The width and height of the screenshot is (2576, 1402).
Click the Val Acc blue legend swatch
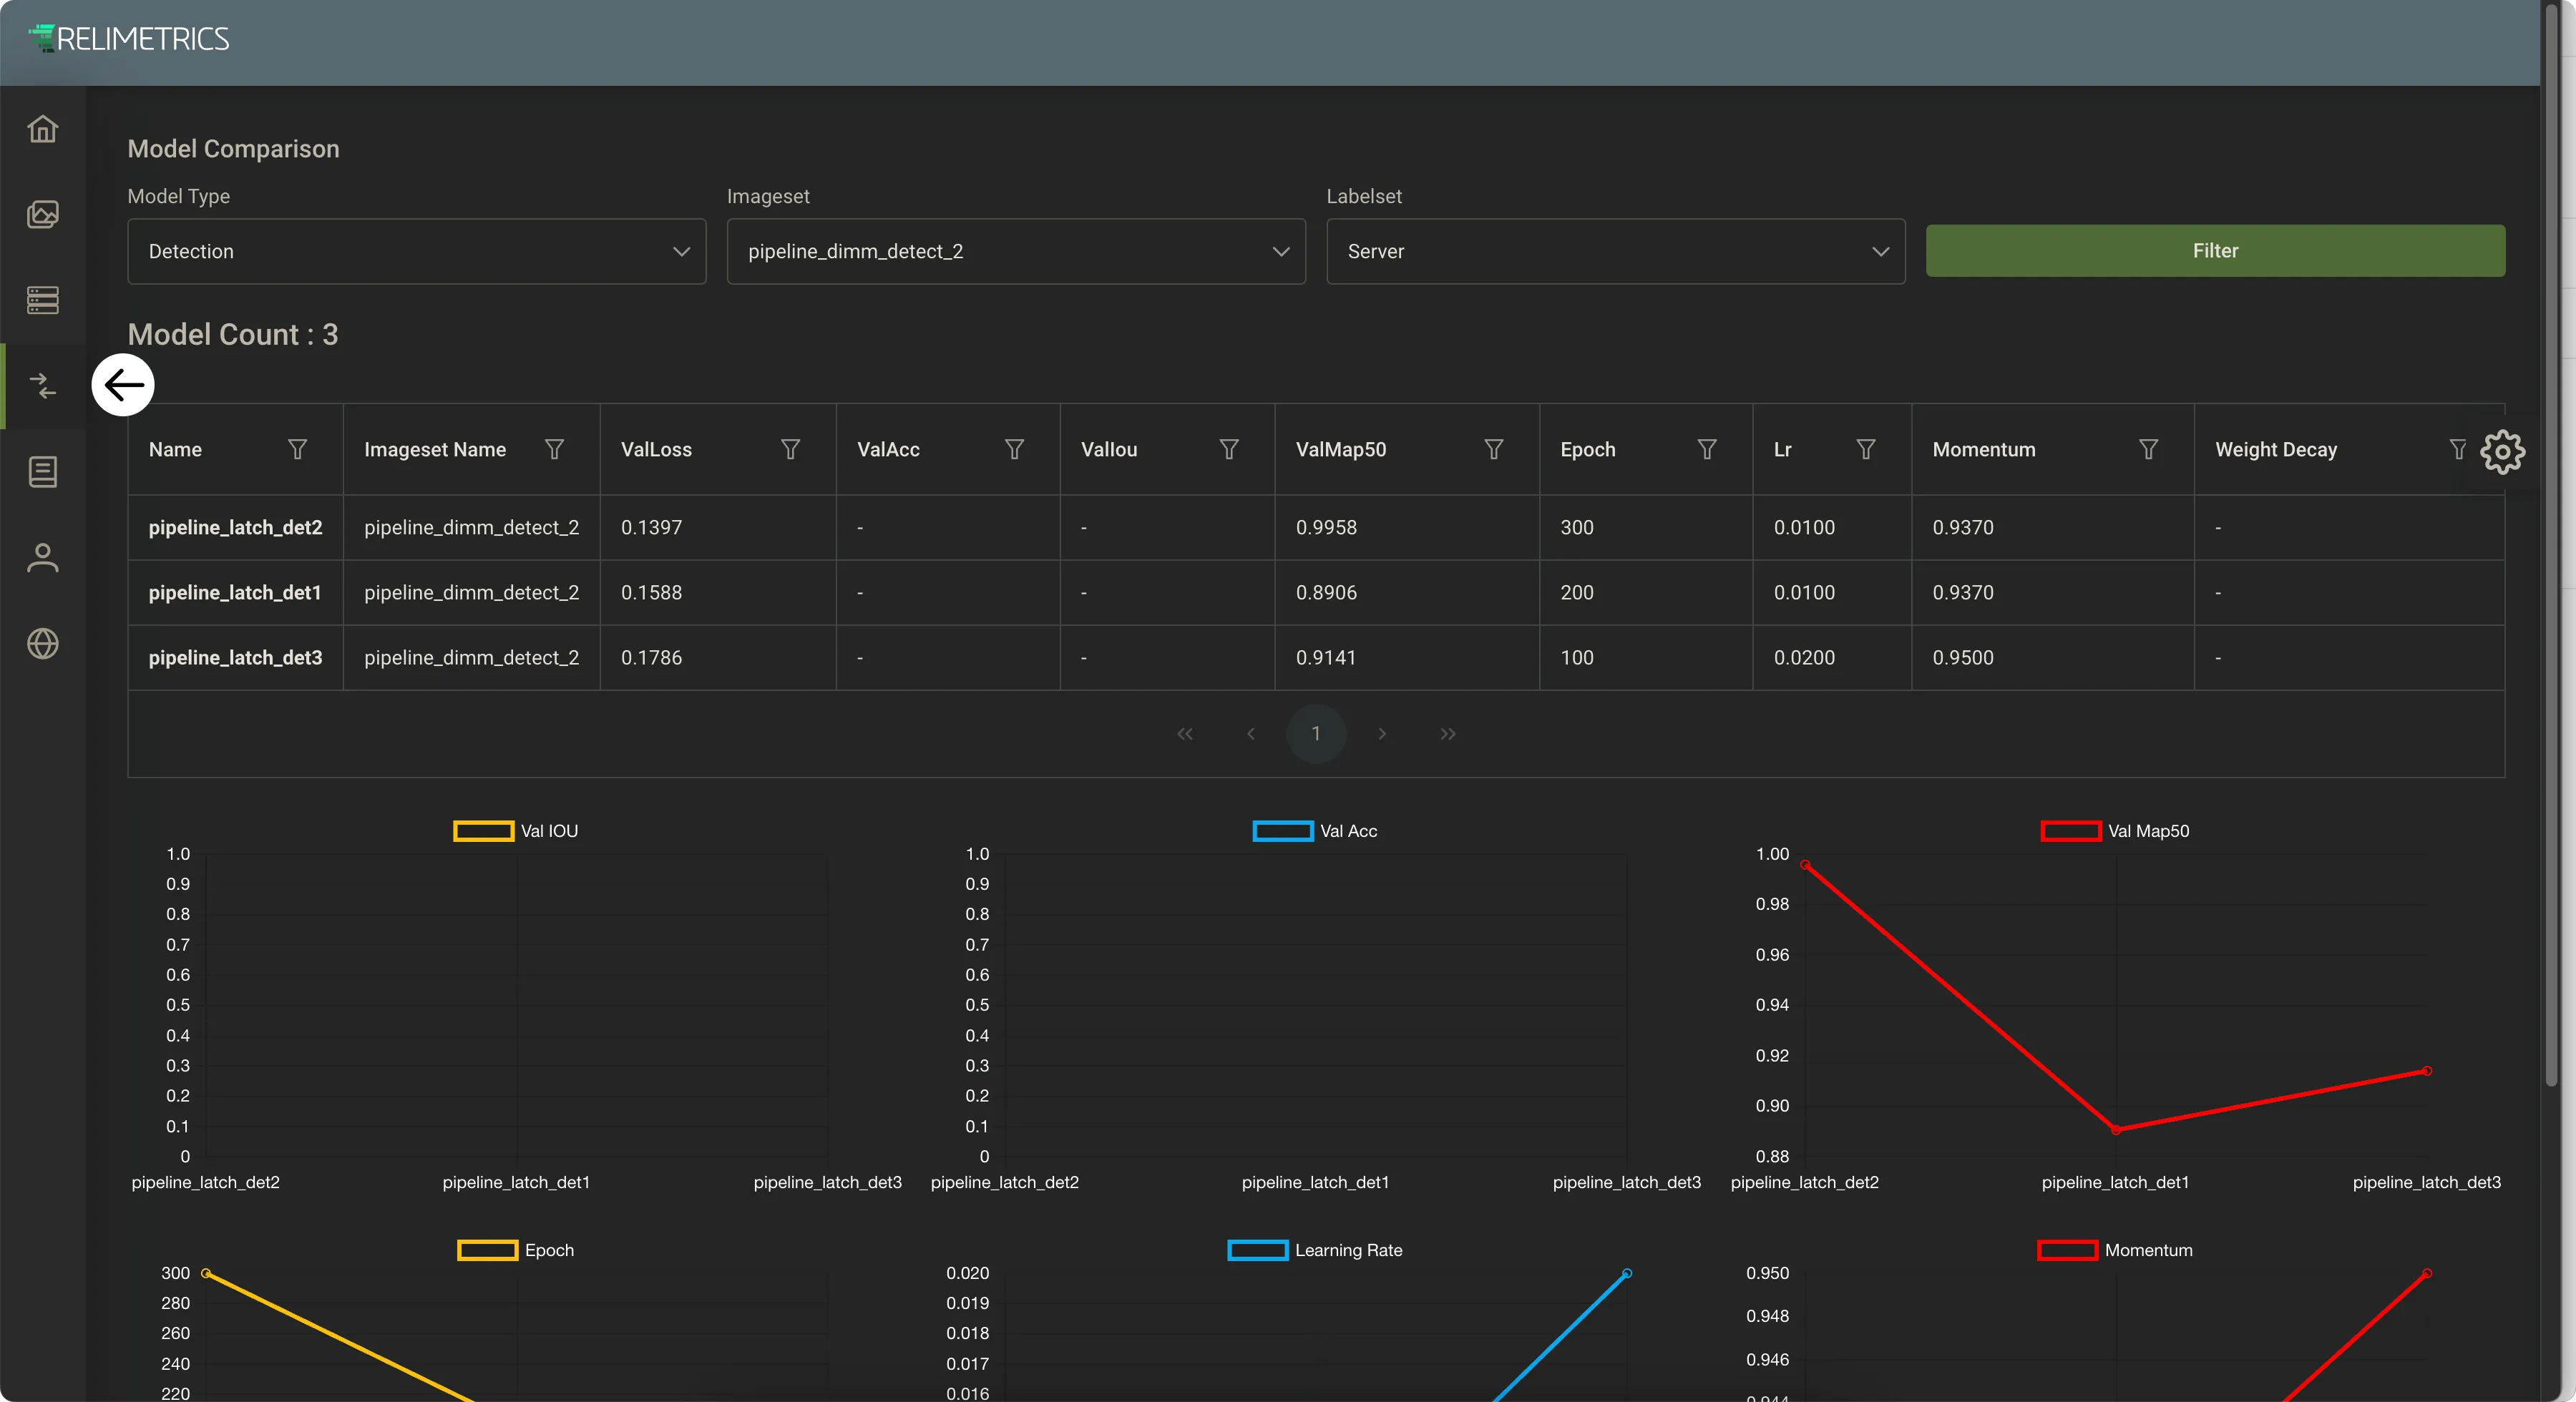tap(1283, 831)
